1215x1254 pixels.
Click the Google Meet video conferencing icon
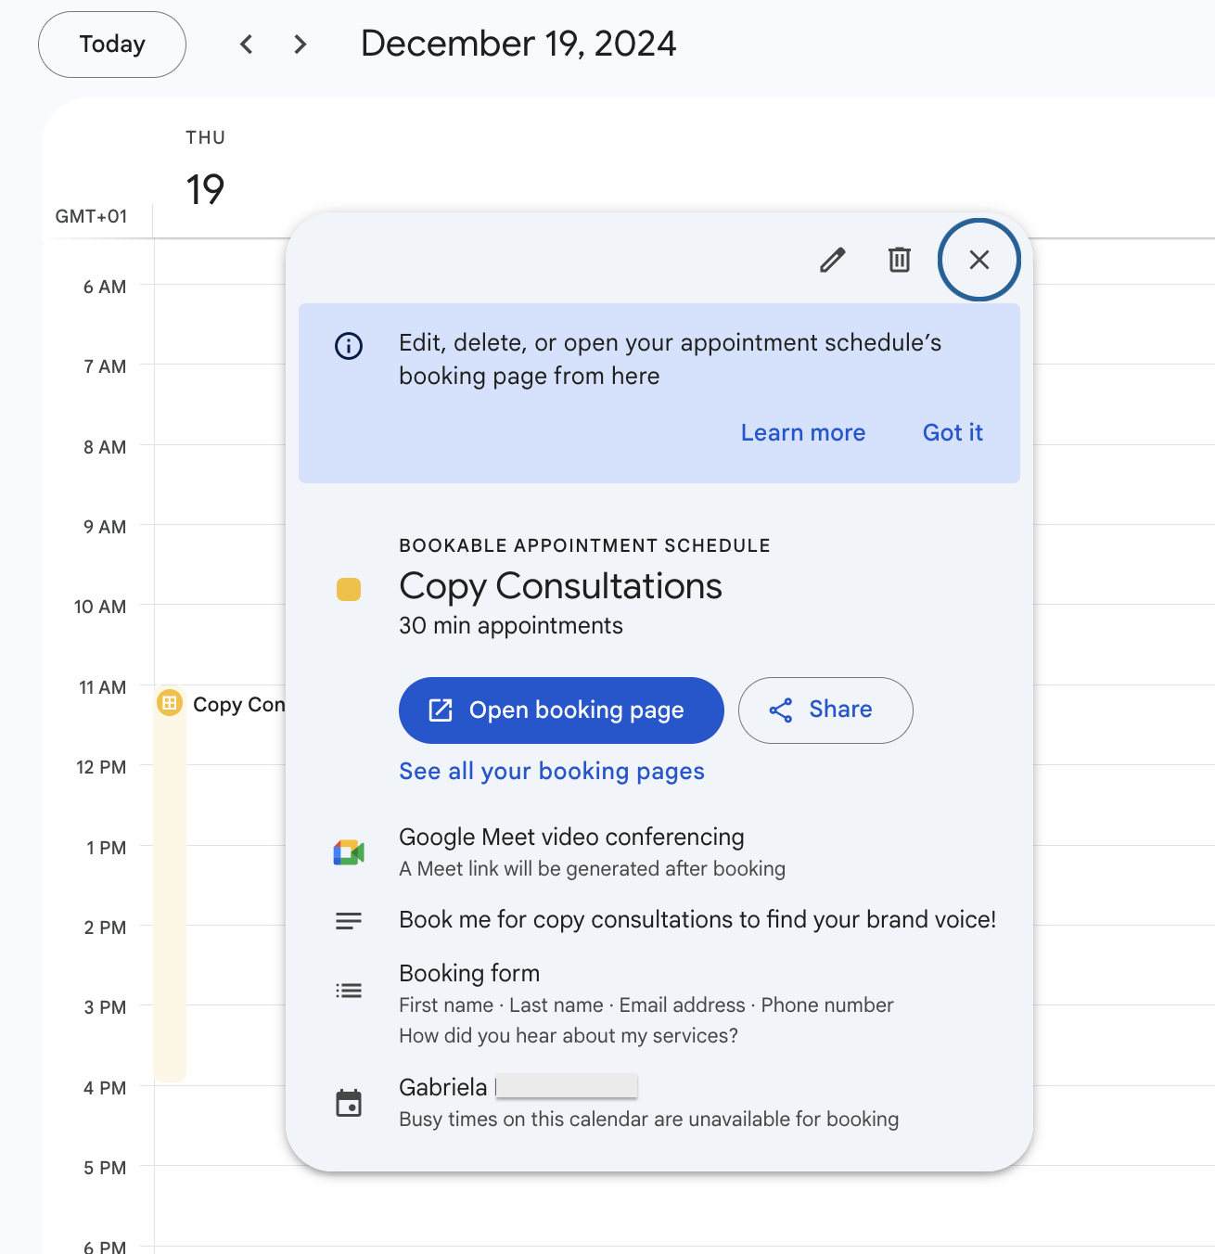click(x=348, y=851)
